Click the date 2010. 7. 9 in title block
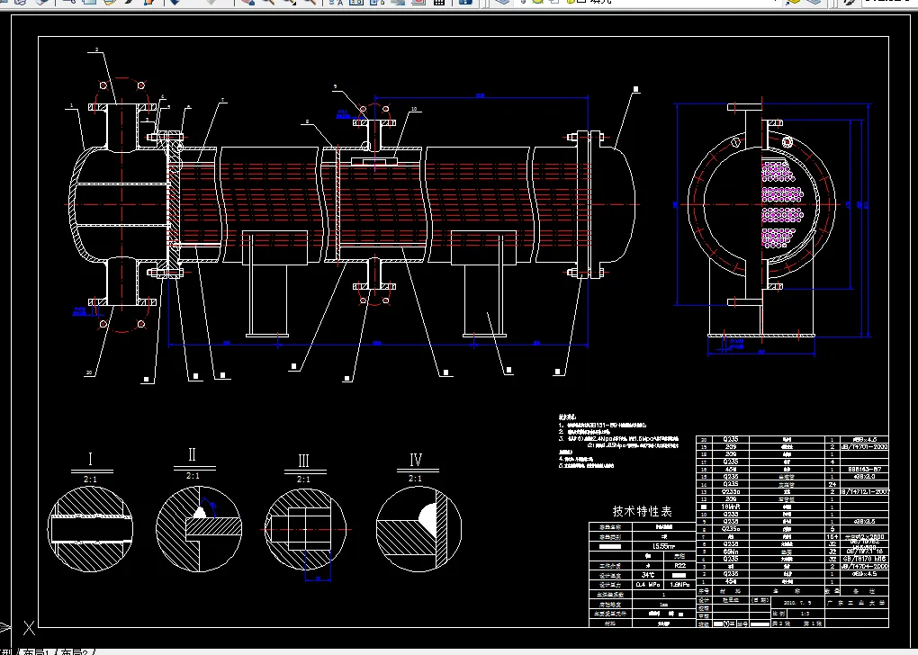The width and height of the screenshot is (918, 655). click(797, 603)
